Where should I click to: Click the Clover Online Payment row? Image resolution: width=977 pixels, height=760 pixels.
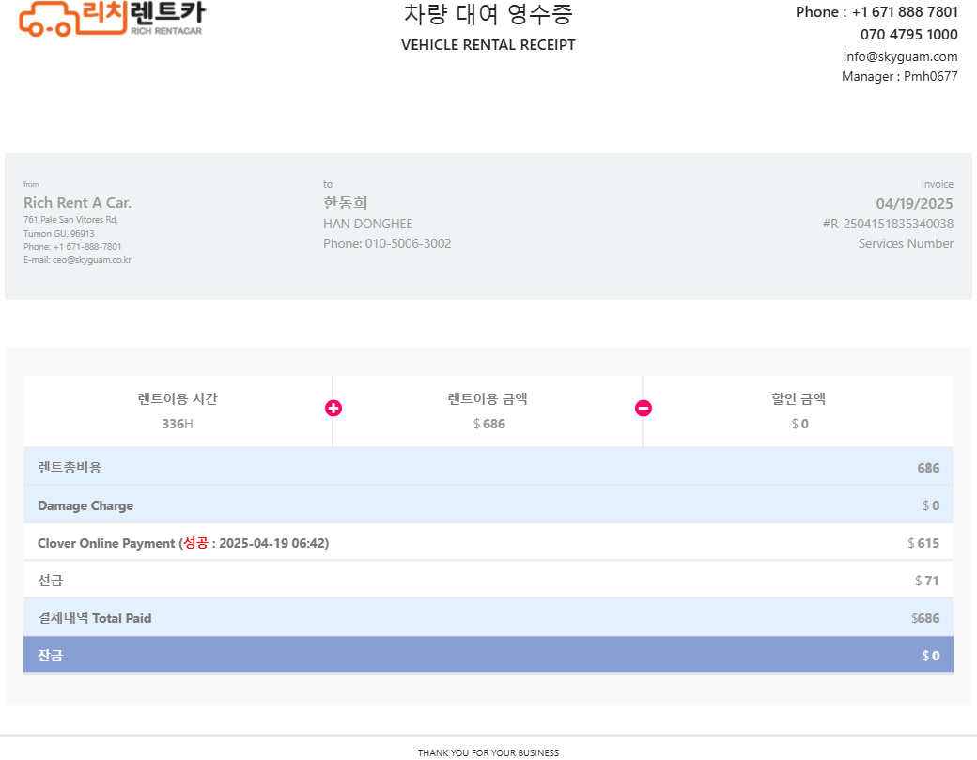[488, 542]
